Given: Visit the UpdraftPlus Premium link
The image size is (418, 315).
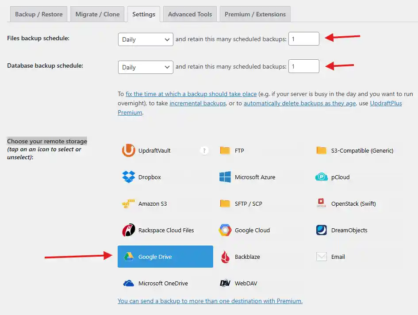Looking at the screenshot, I should tap(386, 103).
